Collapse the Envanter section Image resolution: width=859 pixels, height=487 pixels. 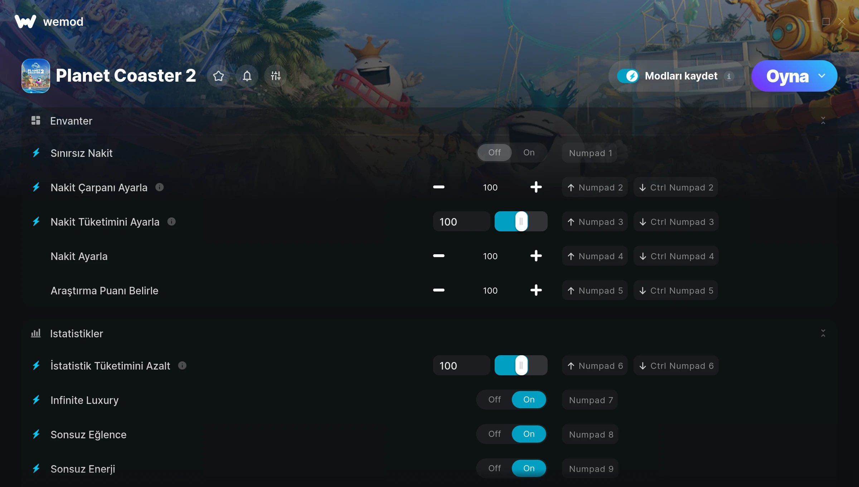[x=823, y=121]
